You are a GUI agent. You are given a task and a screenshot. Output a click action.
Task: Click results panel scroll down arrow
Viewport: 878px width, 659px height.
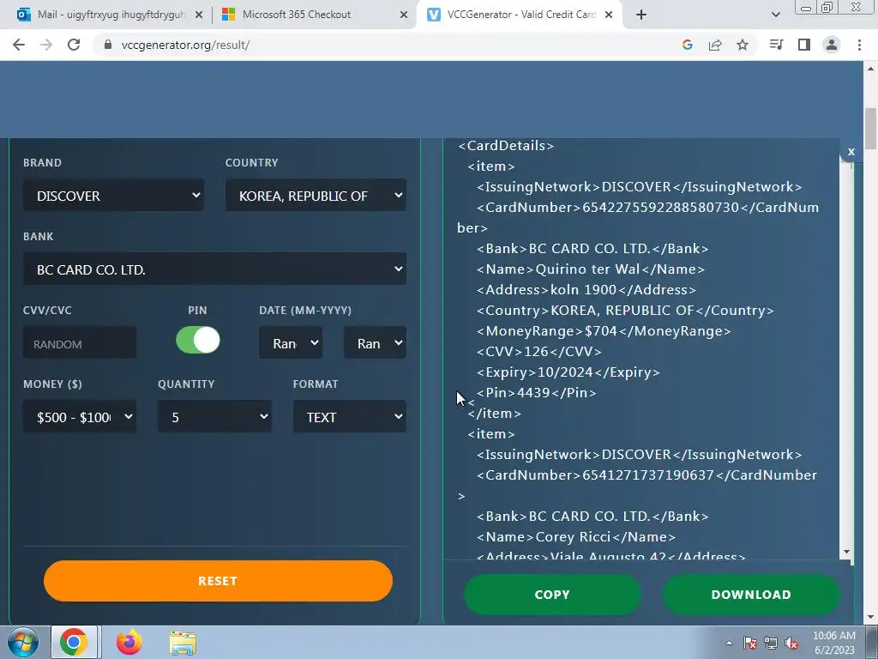[x=846, y=552]
